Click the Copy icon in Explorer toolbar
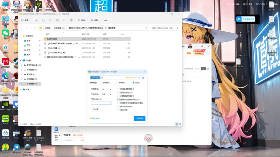280x157 pixels. tap(43, 20)
